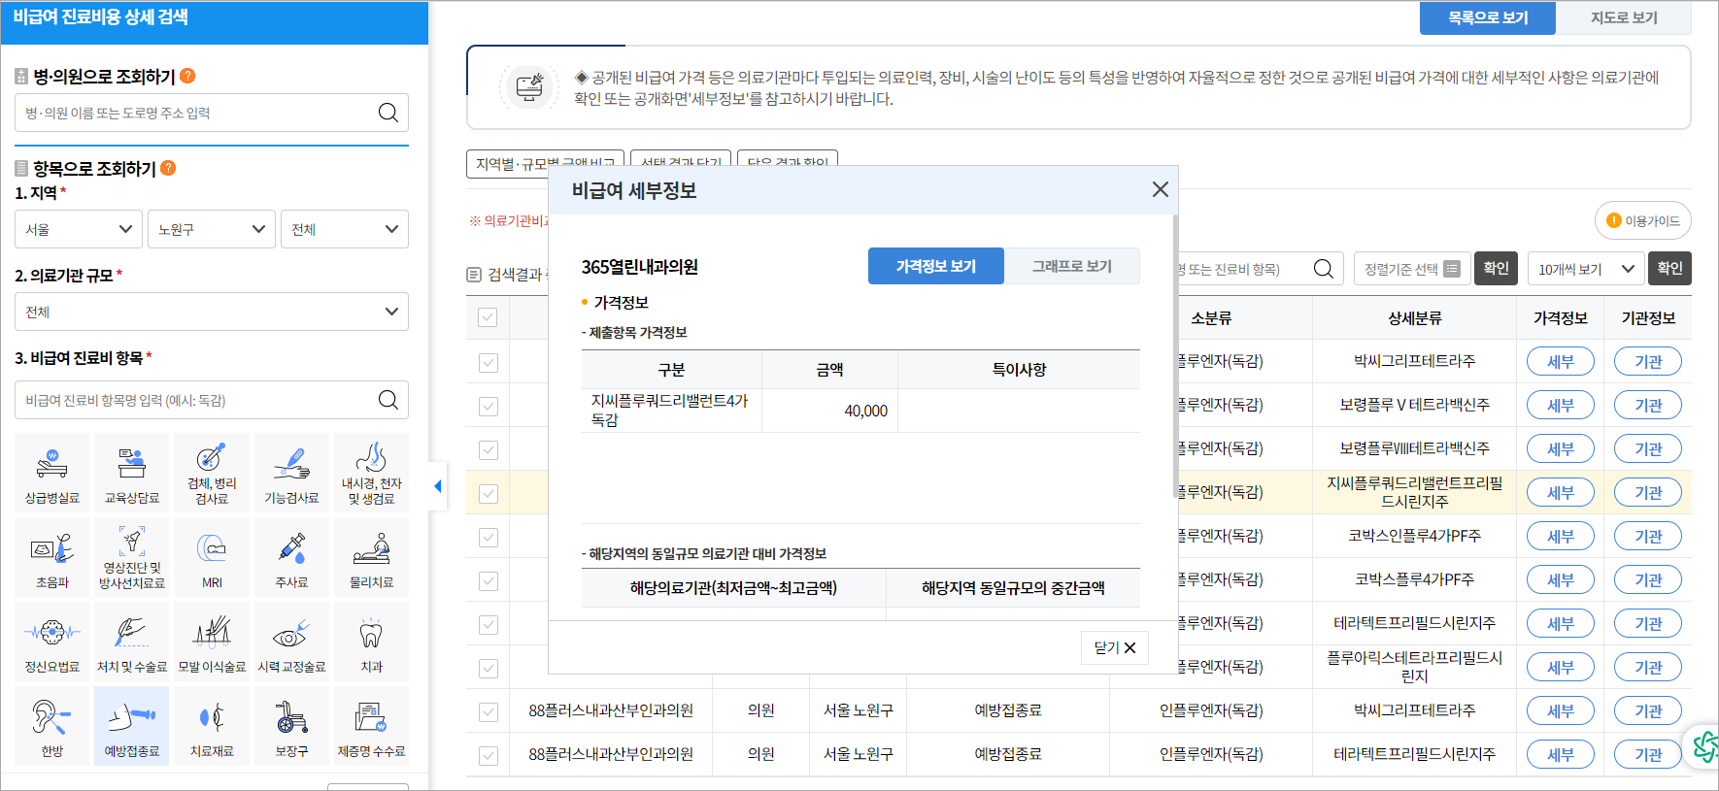
Task: Select the 보장구 category icon
Action: pyautogui.click(x=291, y=726)
